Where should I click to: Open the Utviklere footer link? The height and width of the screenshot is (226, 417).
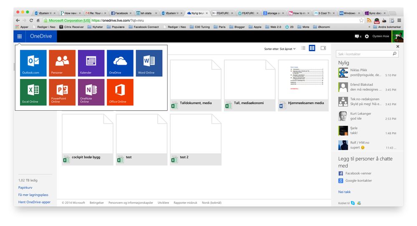[163, 203]
